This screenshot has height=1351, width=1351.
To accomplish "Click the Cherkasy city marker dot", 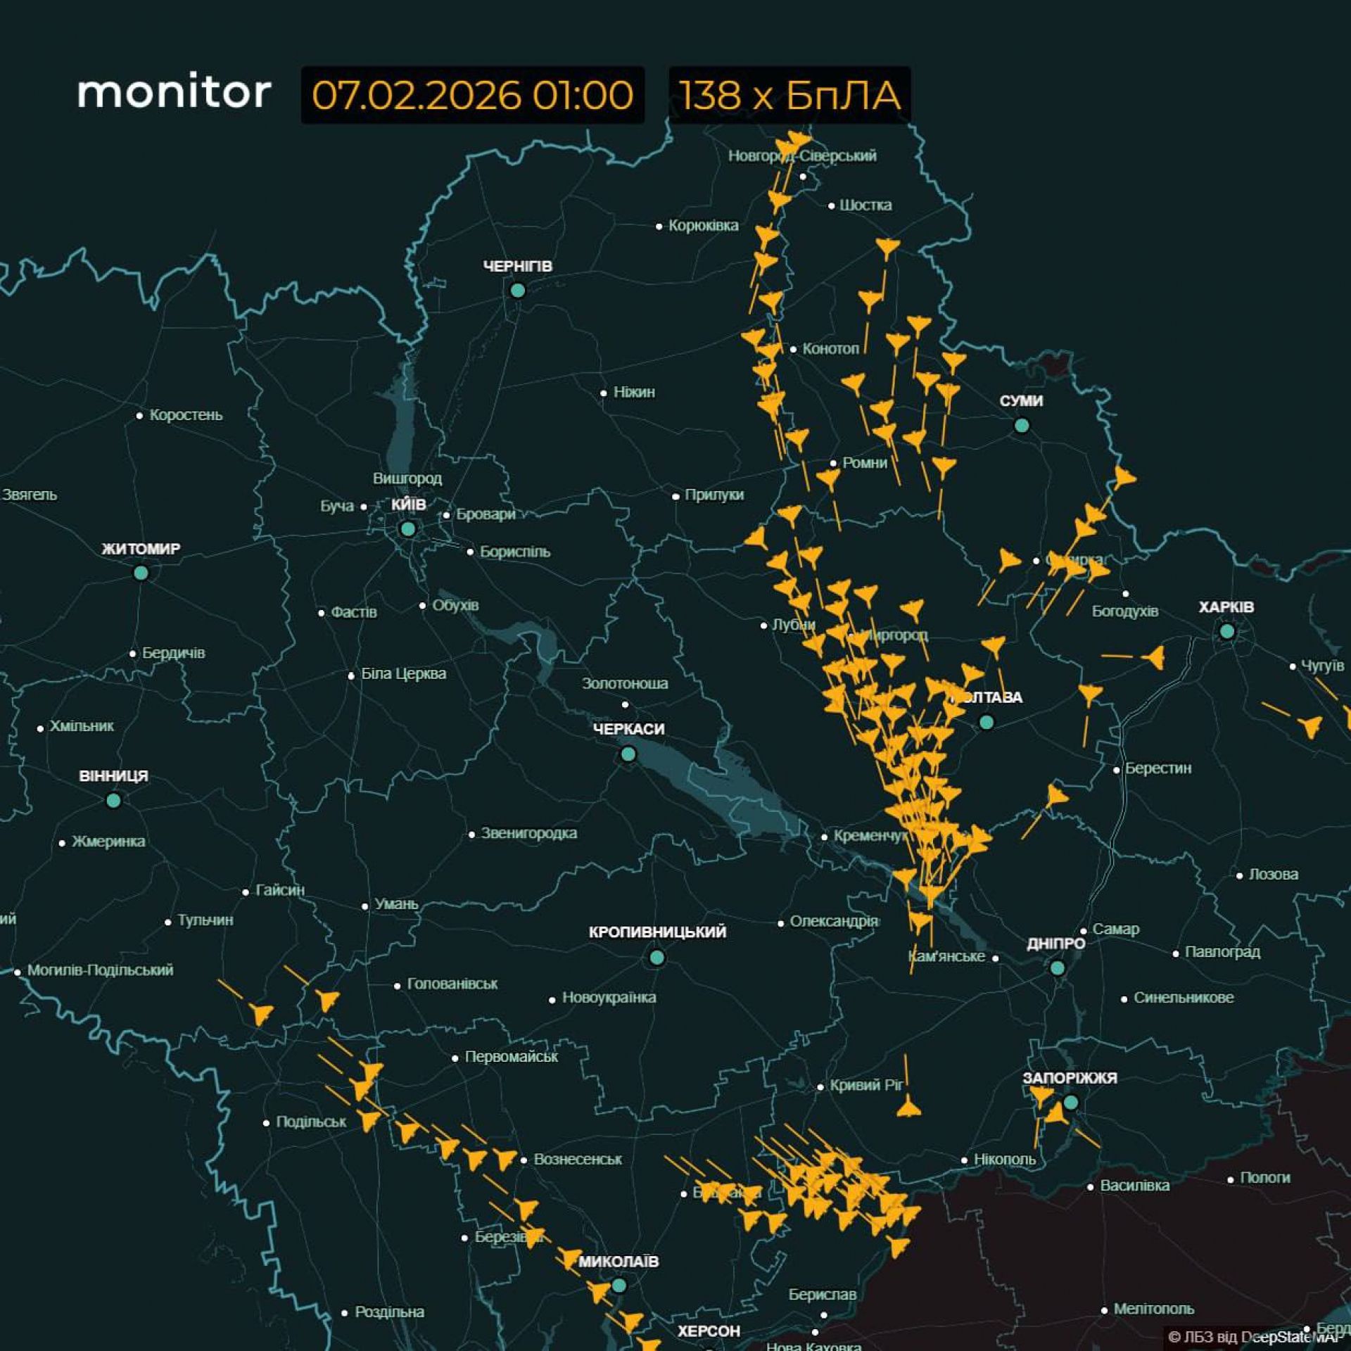I will 628,754.
